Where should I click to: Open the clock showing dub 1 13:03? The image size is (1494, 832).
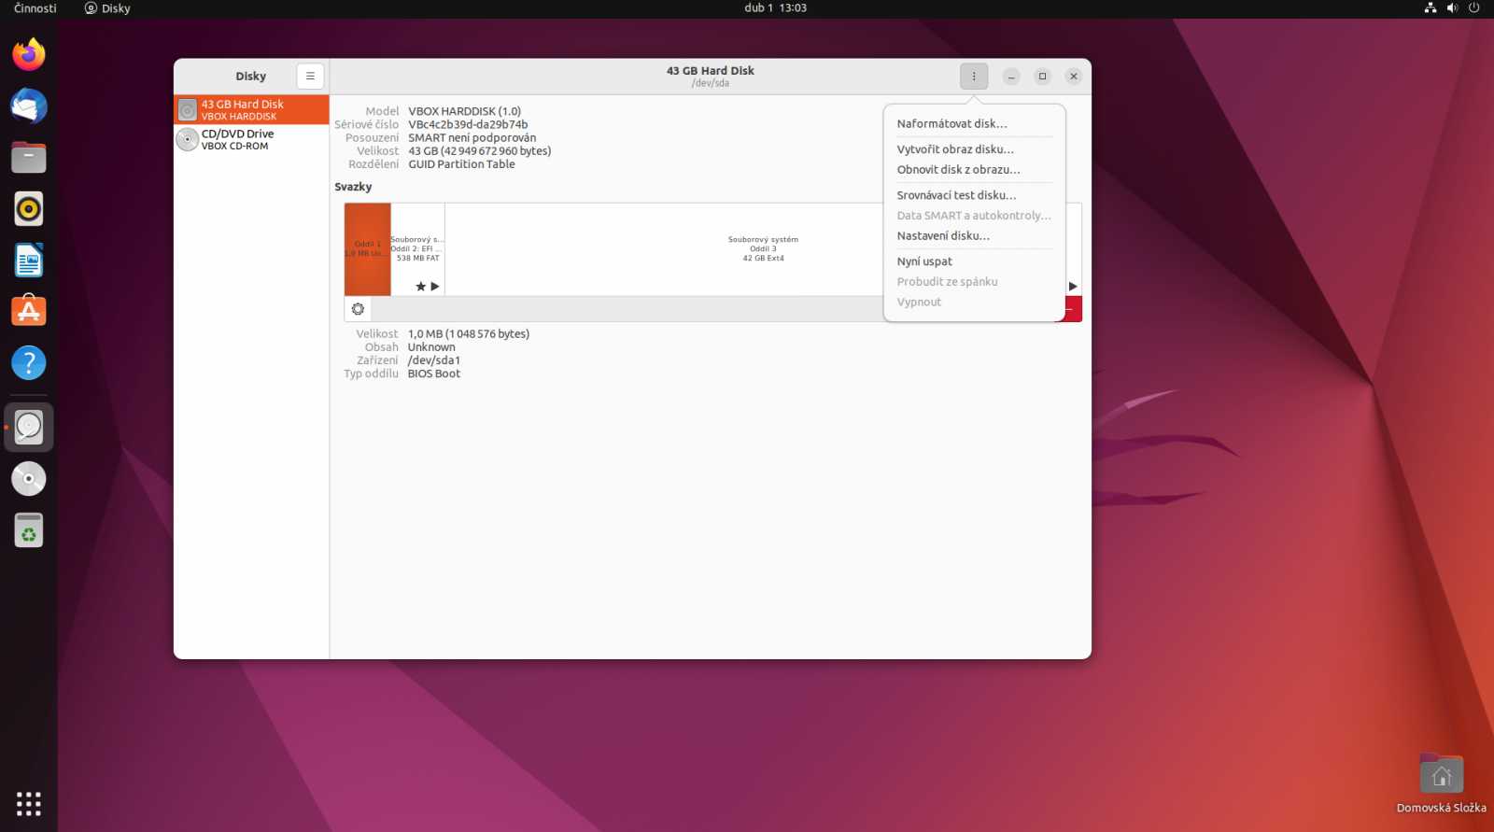(x=775, y=7)
